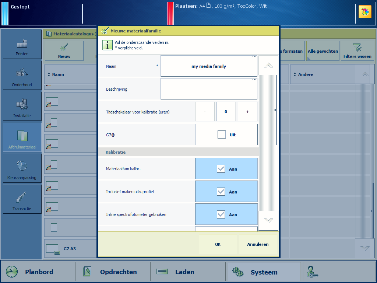Viewport: 377px width, 283px height.
Task: Enable the G7 checkbox
Action: point(222,135)
